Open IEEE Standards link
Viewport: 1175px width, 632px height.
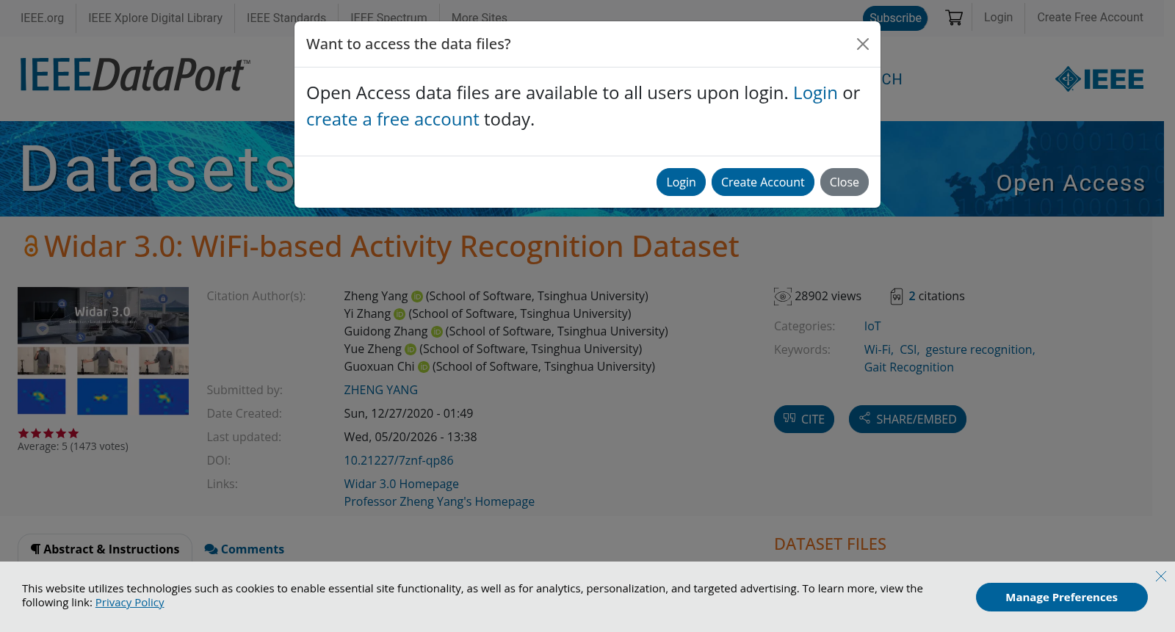(286, 18)
